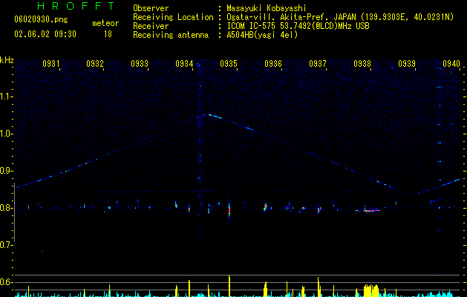The image size is (467, 297).
Task: Click the 0940 time marker
Action: click(x=451, y=63)
